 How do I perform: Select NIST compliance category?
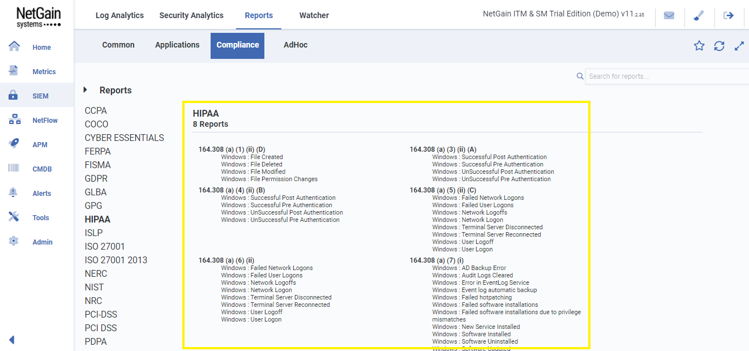tap(95, 287)
